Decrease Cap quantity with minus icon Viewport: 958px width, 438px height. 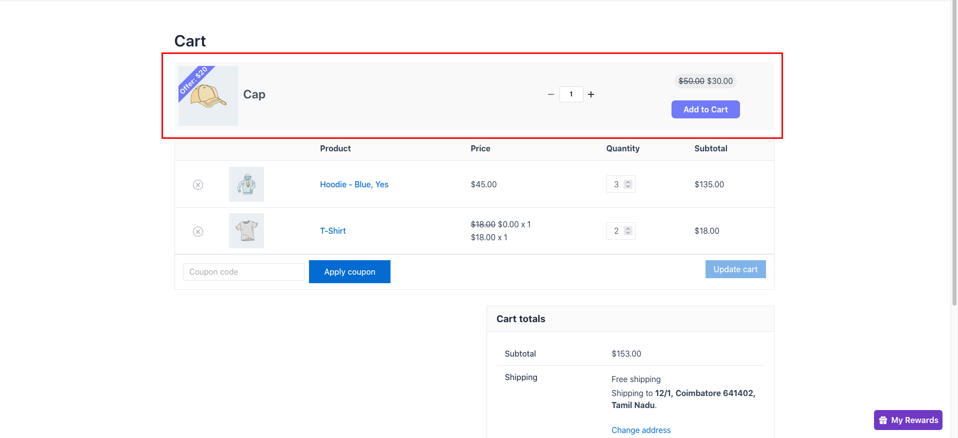pos(550,94)
